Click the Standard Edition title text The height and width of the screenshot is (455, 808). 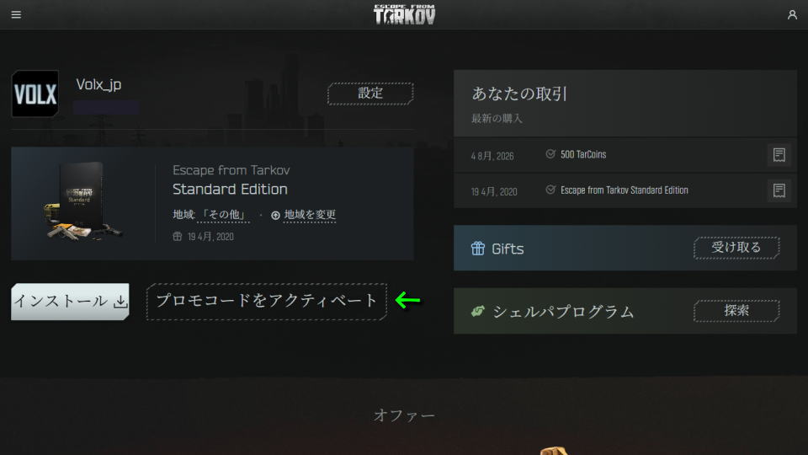click(x=230, y=190)
